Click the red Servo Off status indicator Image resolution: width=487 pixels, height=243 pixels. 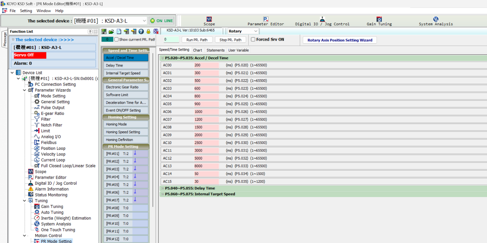[30, 55]
